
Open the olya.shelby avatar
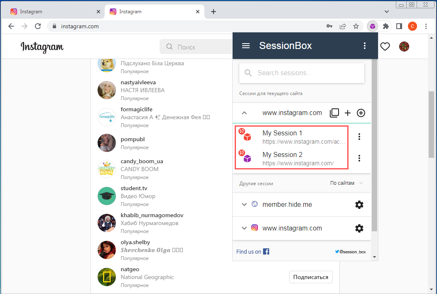point(107,250)
